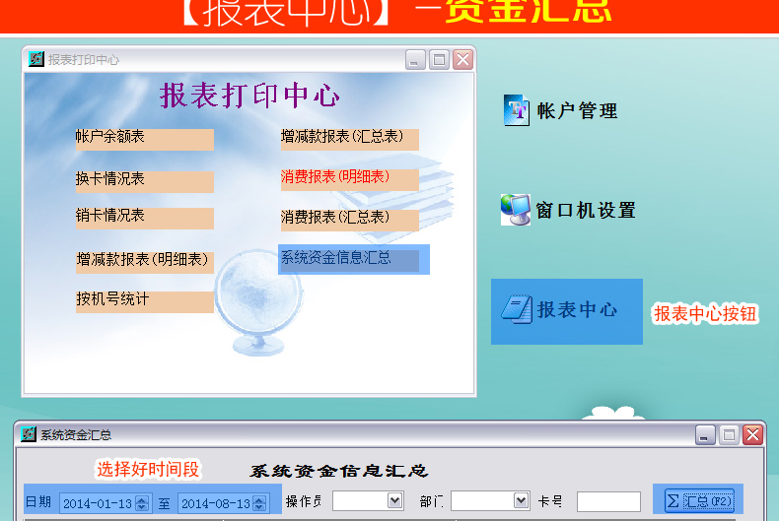Image resolution: width=779 pixels, height=521 pixels.
Task: Expand the 操作员 operator dropdown
Action: 395,501
